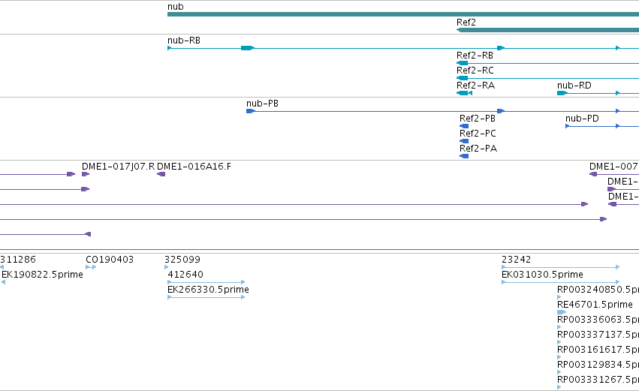Select the nub-RD transcript label
Viewport: 639px width, 391px height.
tap(574, 86)
